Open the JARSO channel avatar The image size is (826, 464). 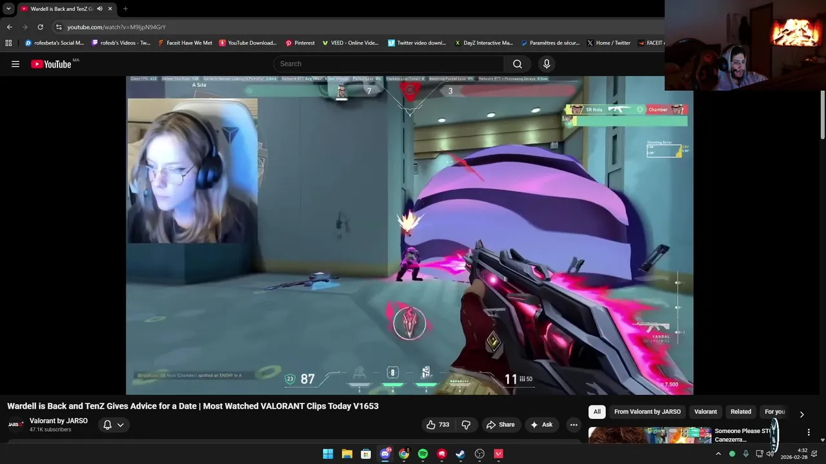[x=15, y=425]
